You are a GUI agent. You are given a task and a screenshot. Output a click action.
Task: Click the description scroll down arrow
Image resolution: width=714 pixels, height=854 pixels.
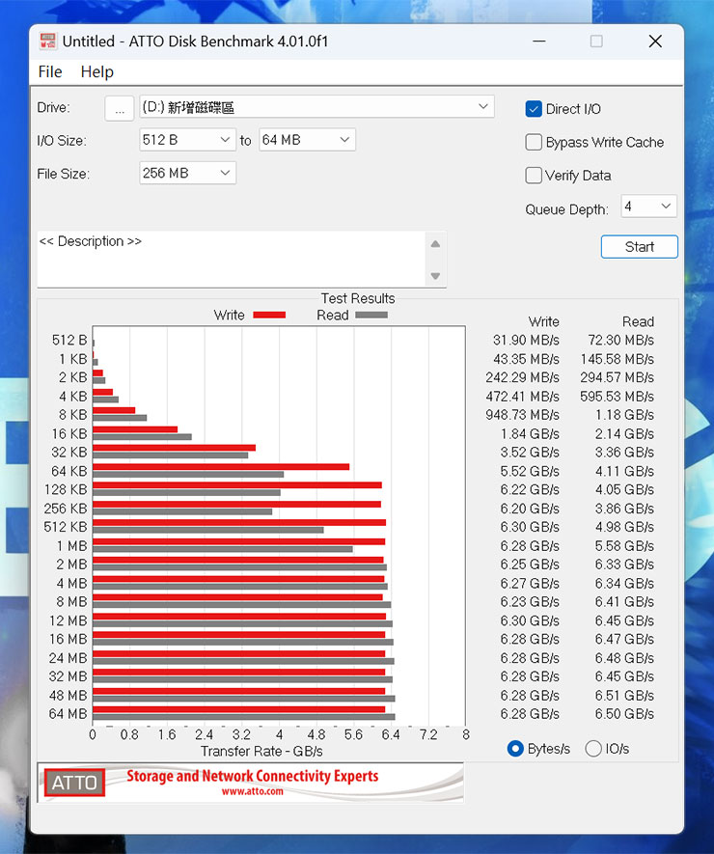click(435, 276)
